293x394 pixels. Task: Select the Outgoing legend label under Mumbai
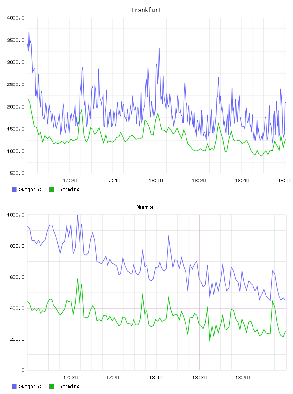point(30,387)
